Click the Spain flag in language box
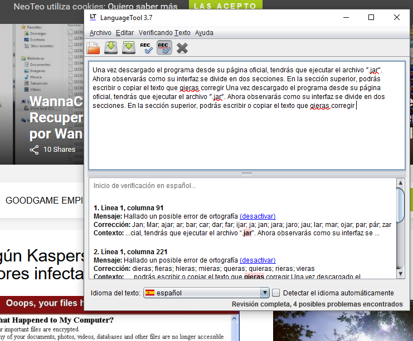413x341 pixels. 150,293
